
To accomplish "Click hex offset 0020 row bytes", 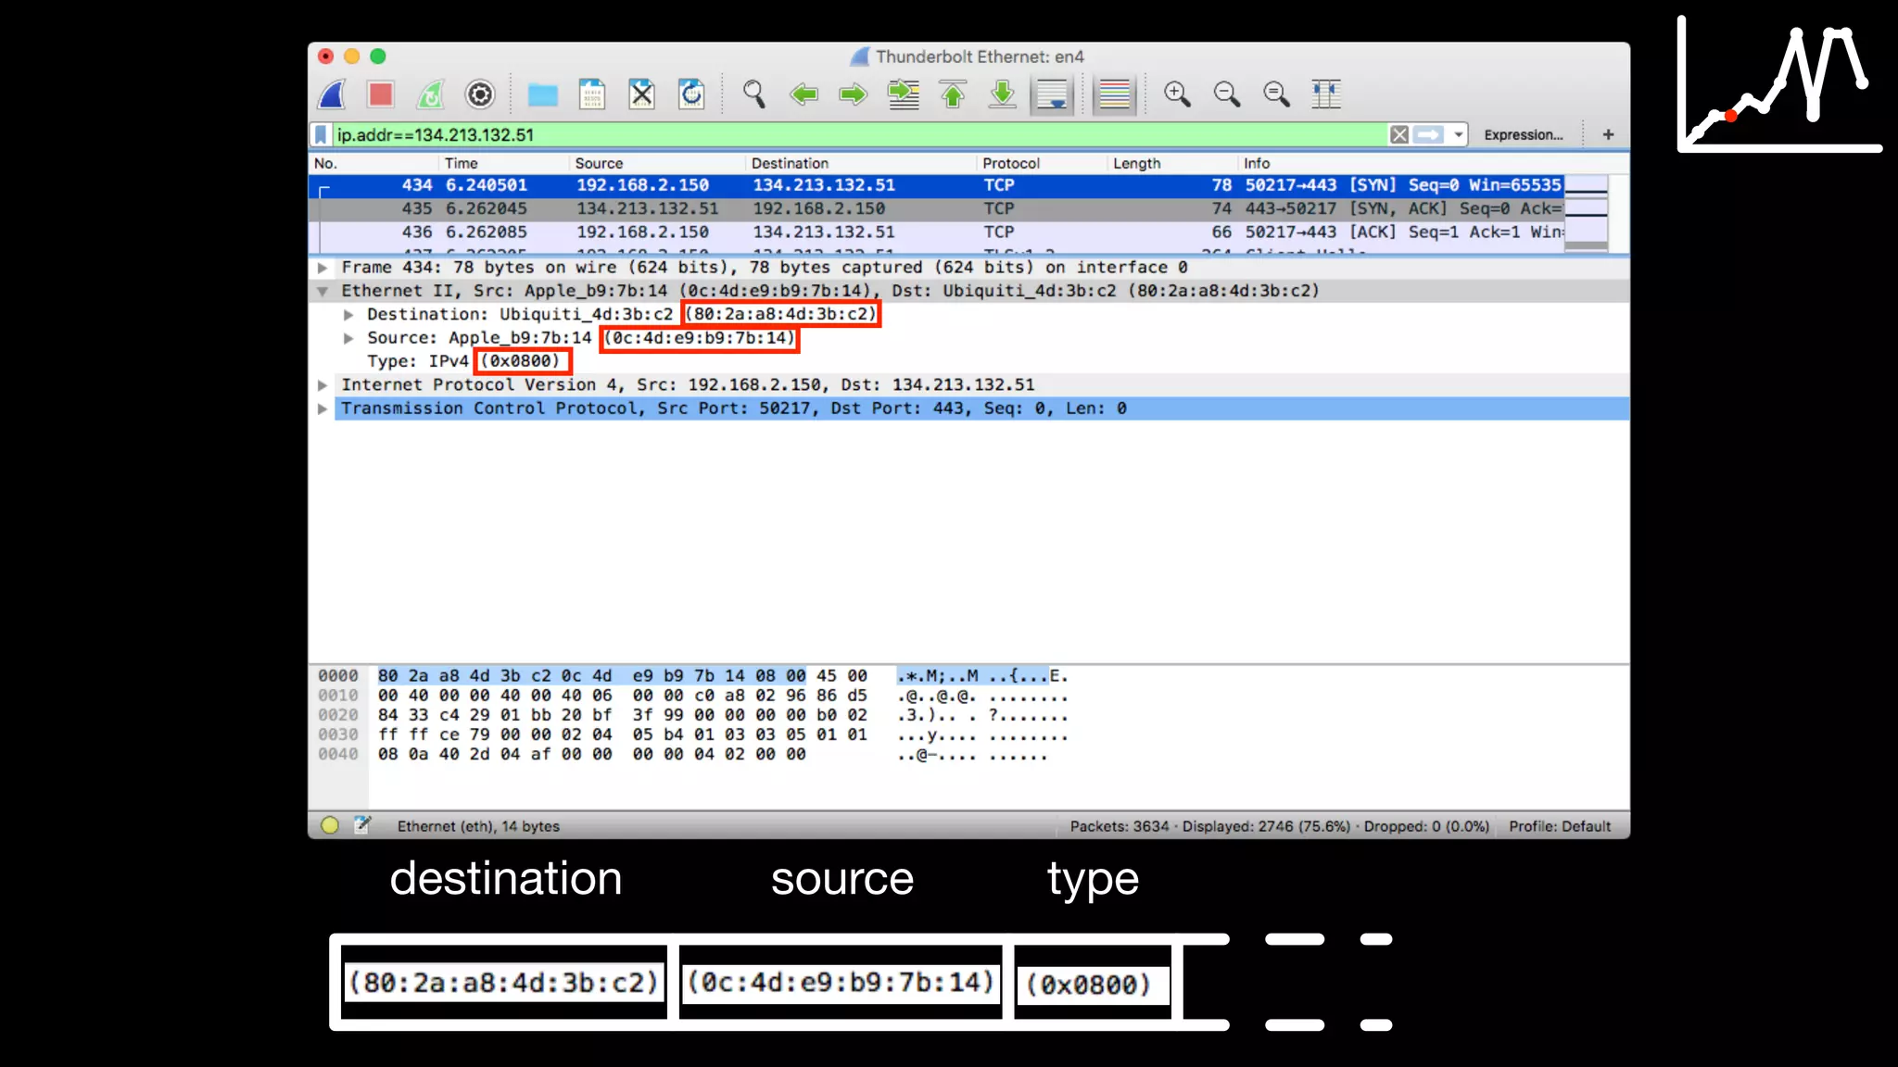I will click(x=622, y=715).
